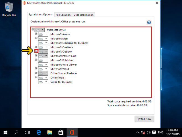Switch to File Location tab

63,15
